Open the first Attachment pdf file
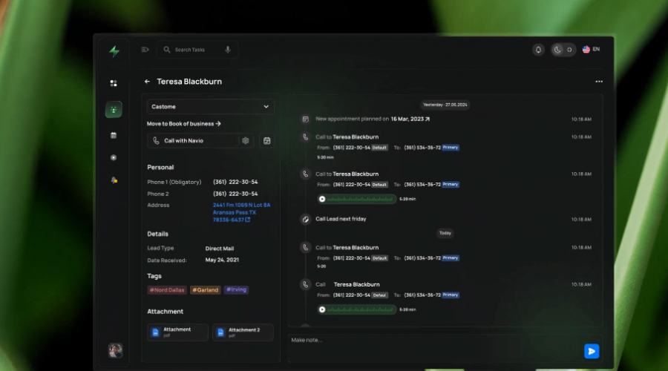This screenshot has width=668, height=371. click(x=177, y=332)
